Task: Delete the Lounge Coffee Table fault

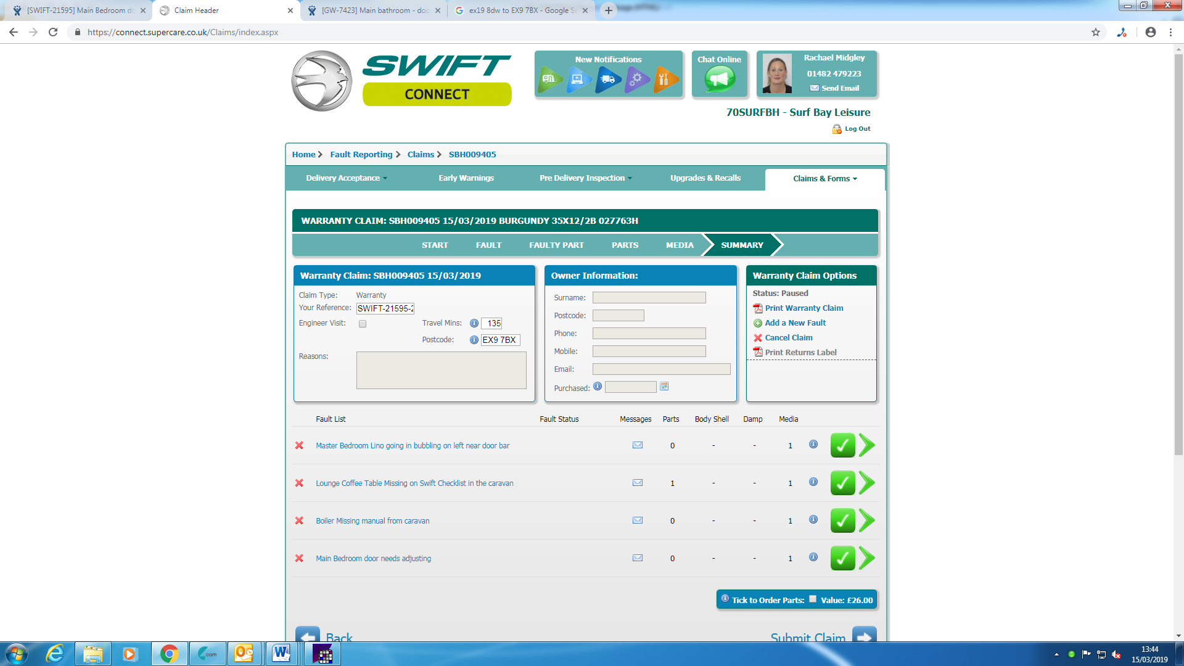Action: pos(299,483)
